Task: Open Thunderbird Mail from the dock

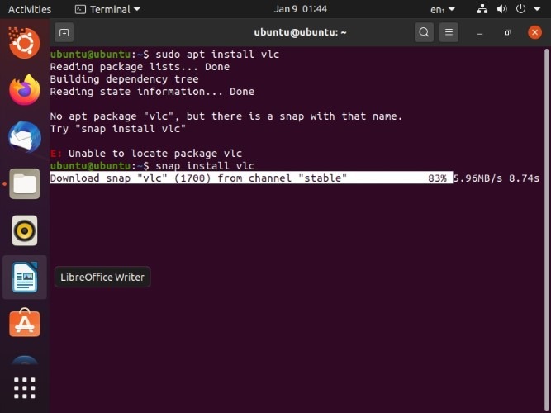Action: pos(25,137)
